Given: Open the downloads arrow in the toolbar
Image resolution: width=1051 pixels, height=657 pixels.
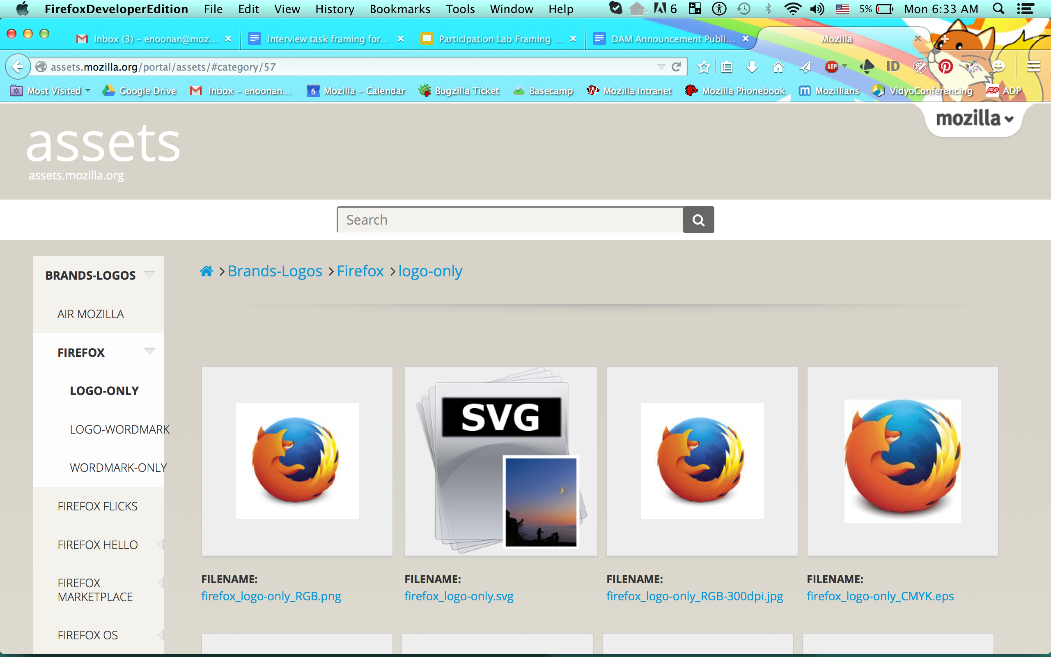Looking at the screenshot, I should tap(752, 67).
